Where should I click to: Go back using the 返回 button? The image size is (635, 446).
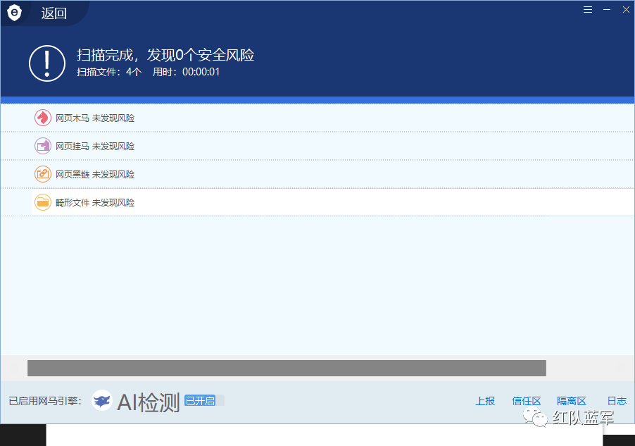point(54,13)
